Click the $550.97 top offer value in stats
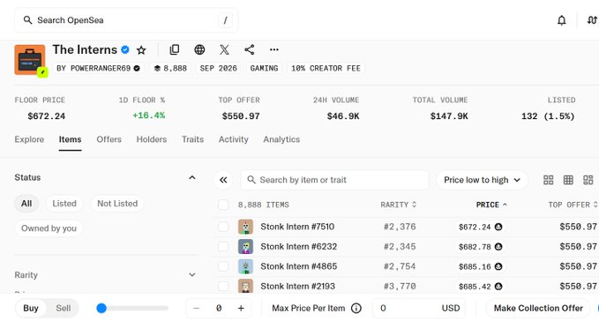599x321 pixels. [241, 116]
